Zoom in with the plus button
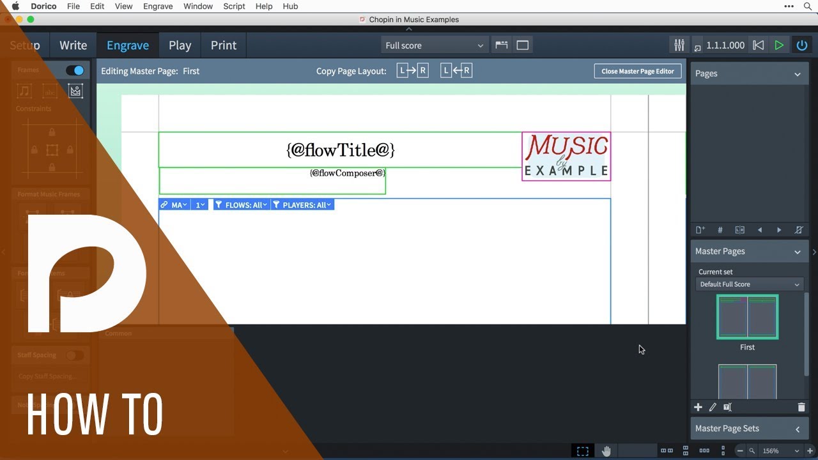Viewport: 818px width, 460px height. (x=810, y=451)
